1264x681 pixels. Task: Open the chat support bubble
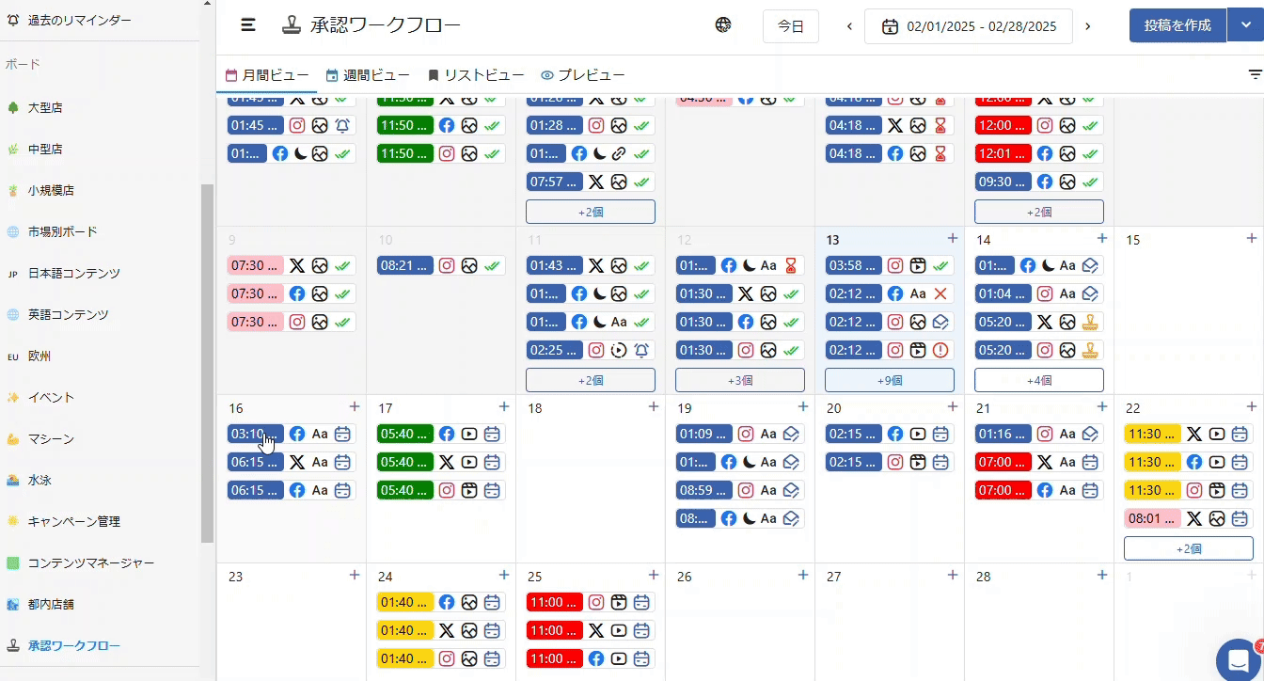1239,659
